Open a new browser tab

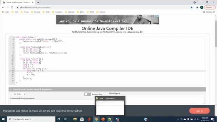pos(38,2)
